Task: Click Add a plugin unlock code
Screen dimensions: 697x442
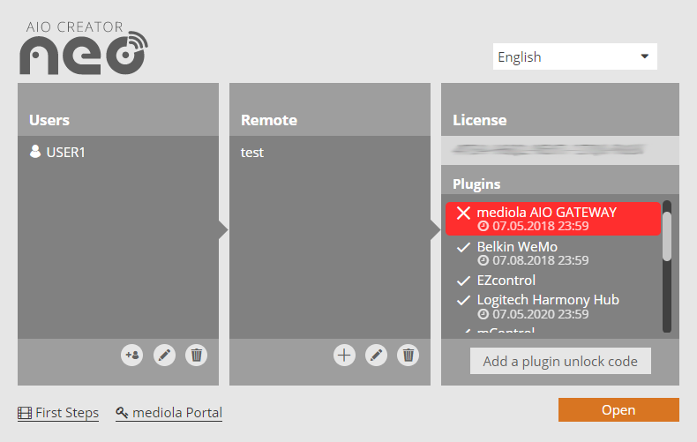Action: point(560,361)
